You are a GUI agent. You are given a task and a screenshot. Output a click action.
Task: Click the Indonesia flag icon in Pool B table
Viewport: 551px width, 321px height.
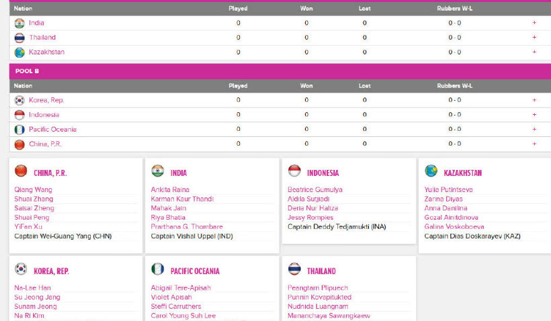19,115
